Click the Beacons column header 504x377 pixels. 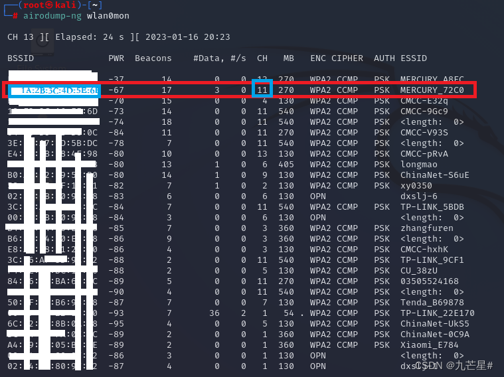(153, 58)
